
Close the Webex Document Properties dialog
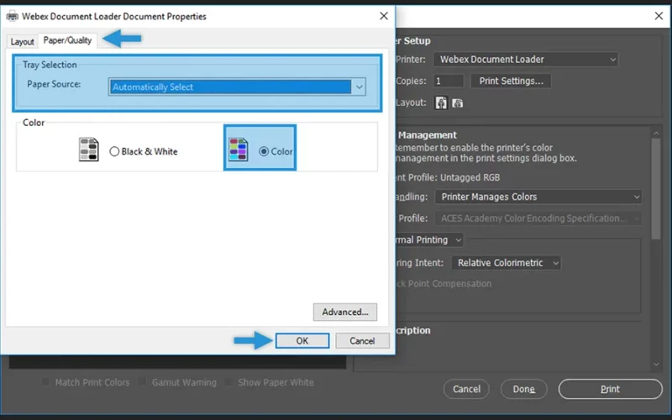pyautogui.click(x=384, y=16)
